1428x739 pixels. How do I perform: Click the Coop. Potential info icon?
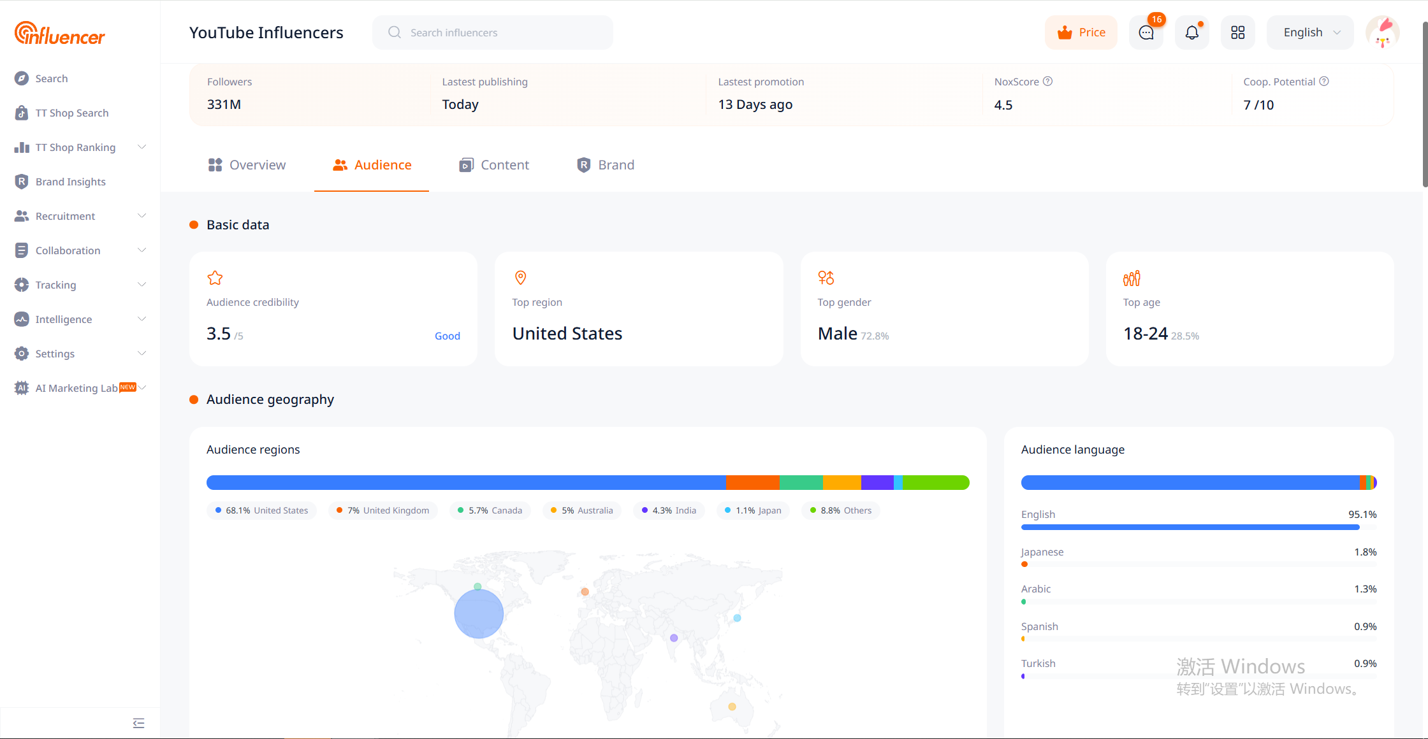(x=1324, y=82)
